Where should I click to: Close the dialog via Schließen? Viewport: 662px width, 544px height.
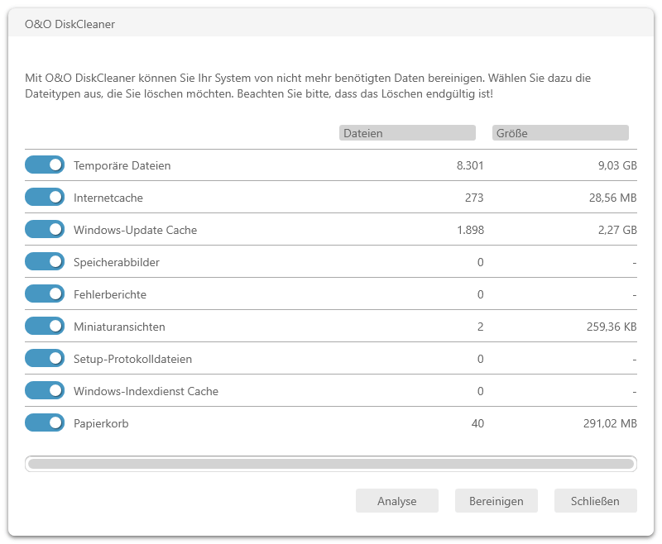pos(595,501)
